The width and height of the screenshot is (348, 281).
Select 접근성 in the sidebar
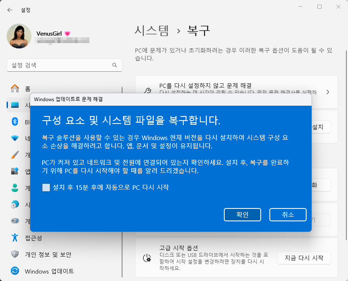(x=34, y=238)
